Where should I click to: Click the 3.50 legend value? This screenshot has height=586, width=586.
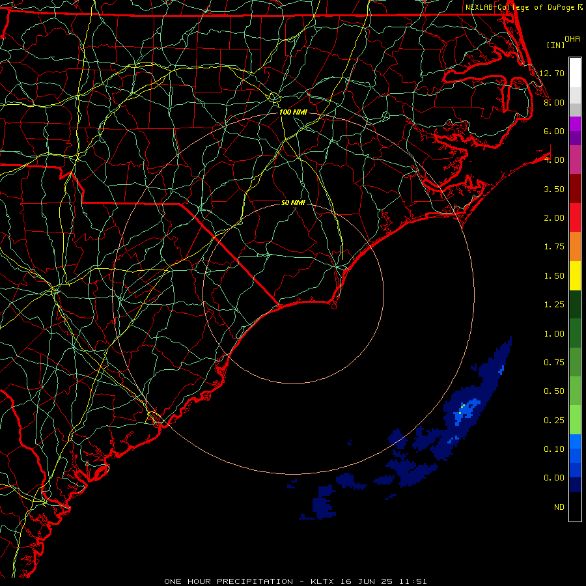pos(554,189)
